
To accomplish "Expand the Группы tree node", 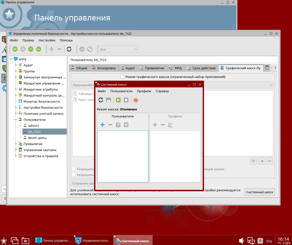I will click(16, 71).
